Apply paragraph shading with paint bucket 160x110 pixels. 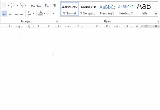[x=40, y=13]
